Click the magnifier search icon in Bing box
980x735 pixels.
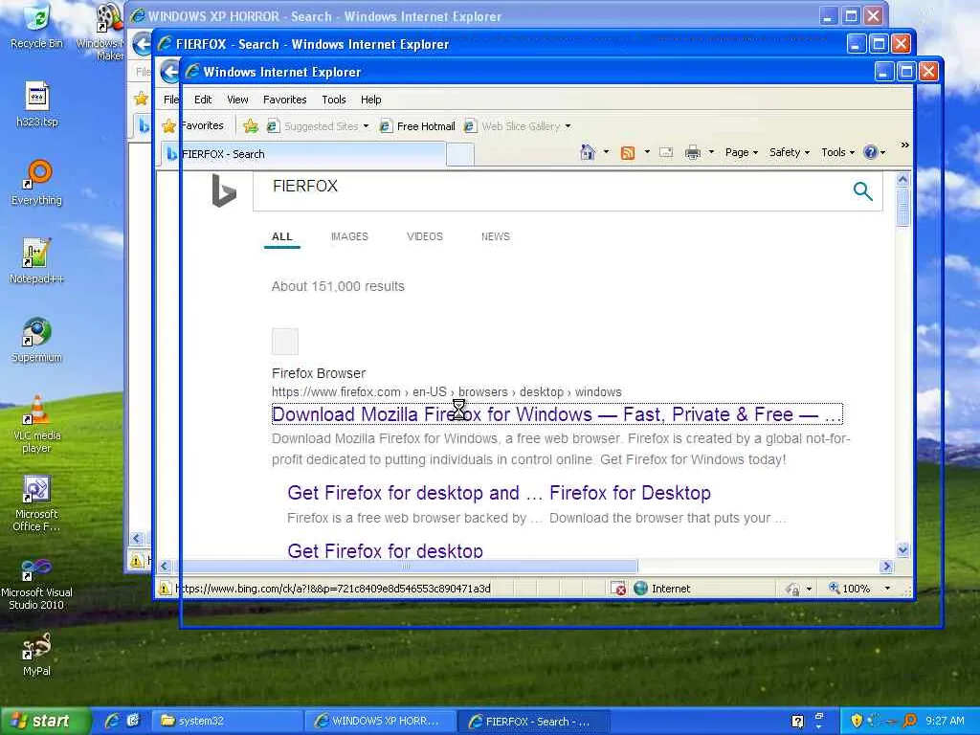[x=862, y=190]
